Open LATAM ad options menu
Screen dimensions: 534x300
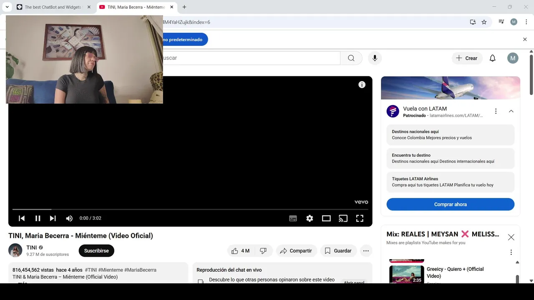496,111
